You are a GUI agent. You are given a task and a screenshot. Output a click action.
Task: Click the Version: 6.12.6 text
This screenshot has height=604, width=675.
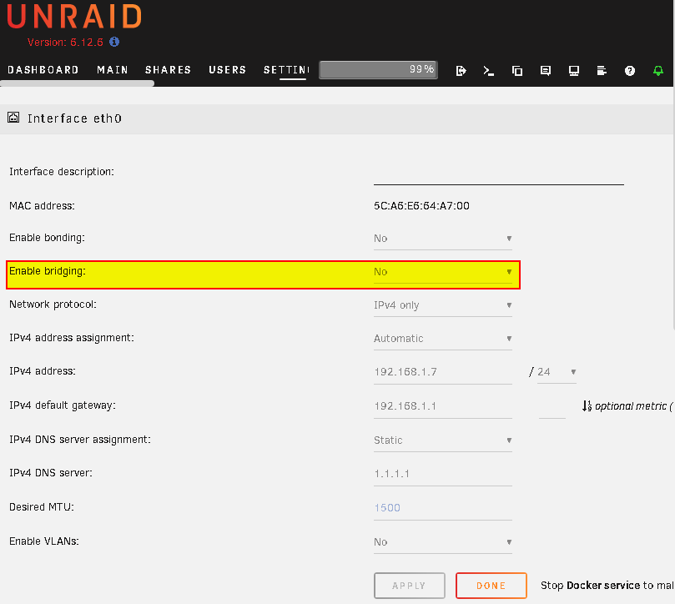coord(65,43)
